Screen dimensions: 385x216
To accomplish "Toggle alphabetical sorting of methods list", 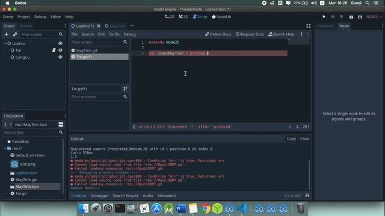I will click(x=125, y=89).
